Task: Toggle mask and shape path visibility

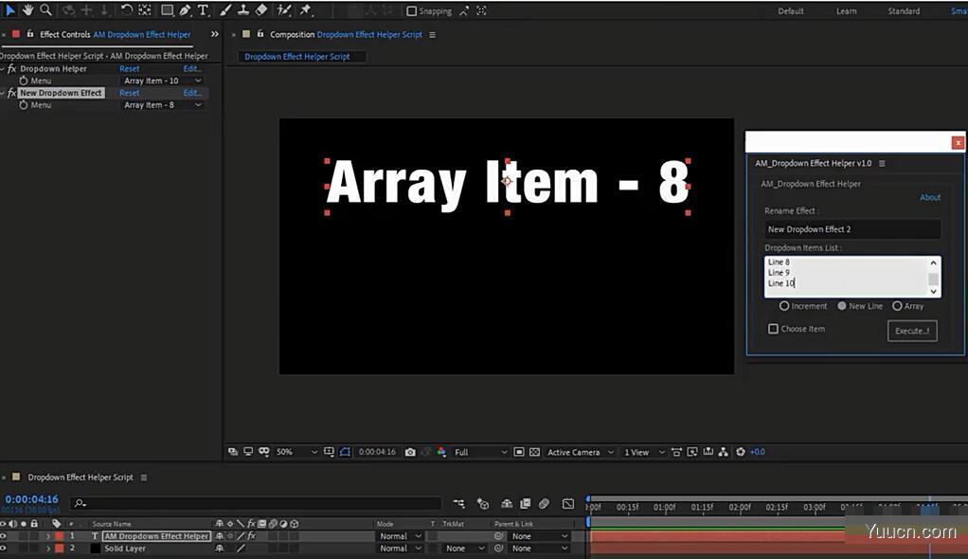Action: coord(345,452)
